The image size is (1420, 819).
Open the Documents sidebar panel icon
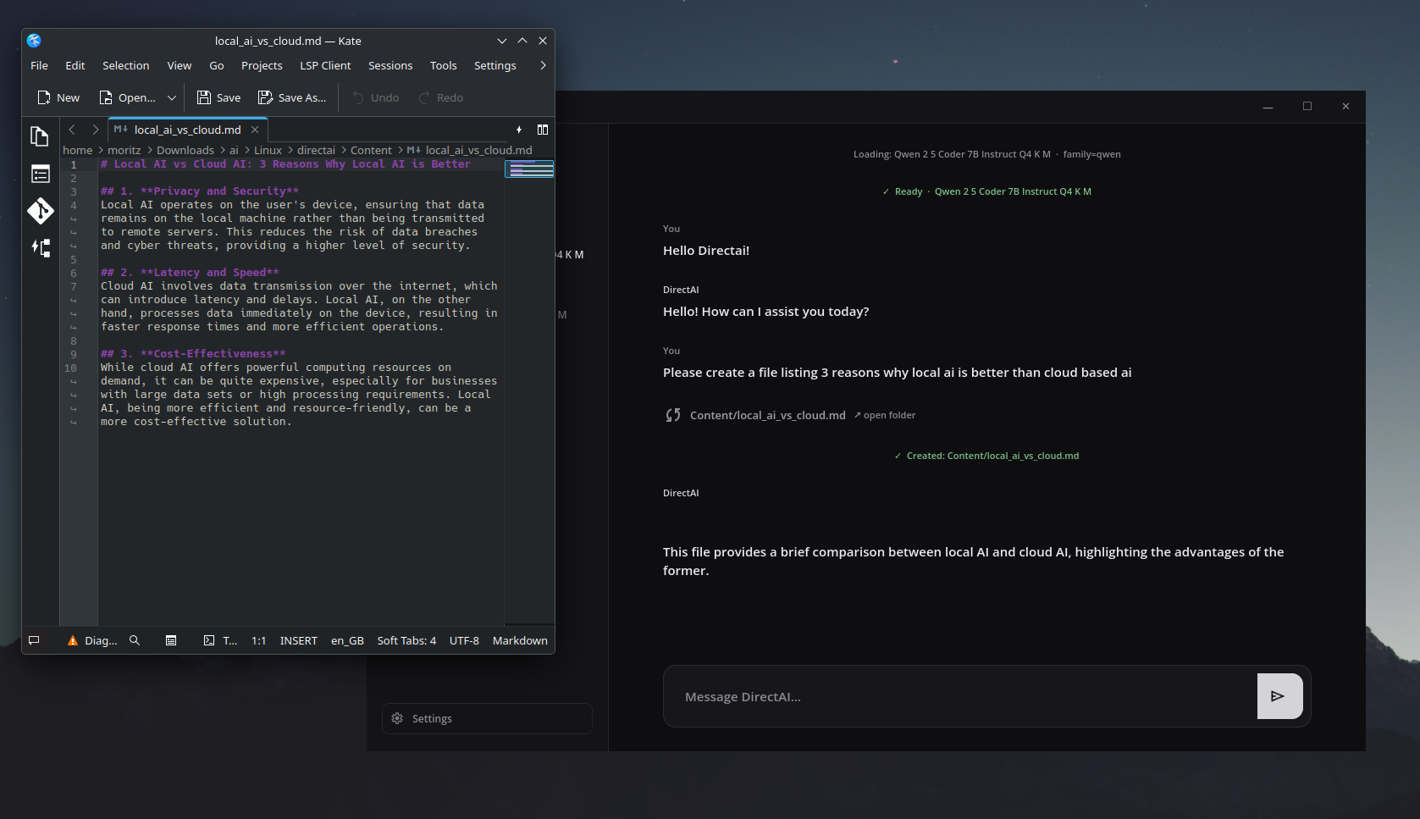tap(40, 136)
